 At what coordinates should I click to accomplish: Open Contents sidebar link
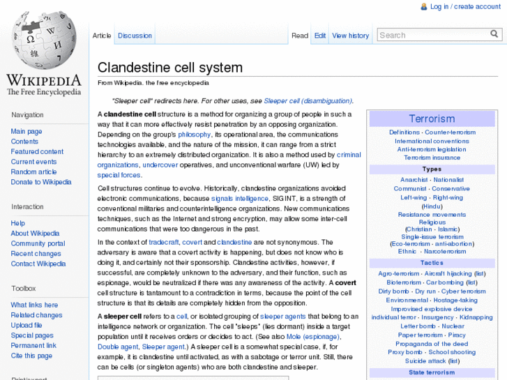tap(24, 142)
